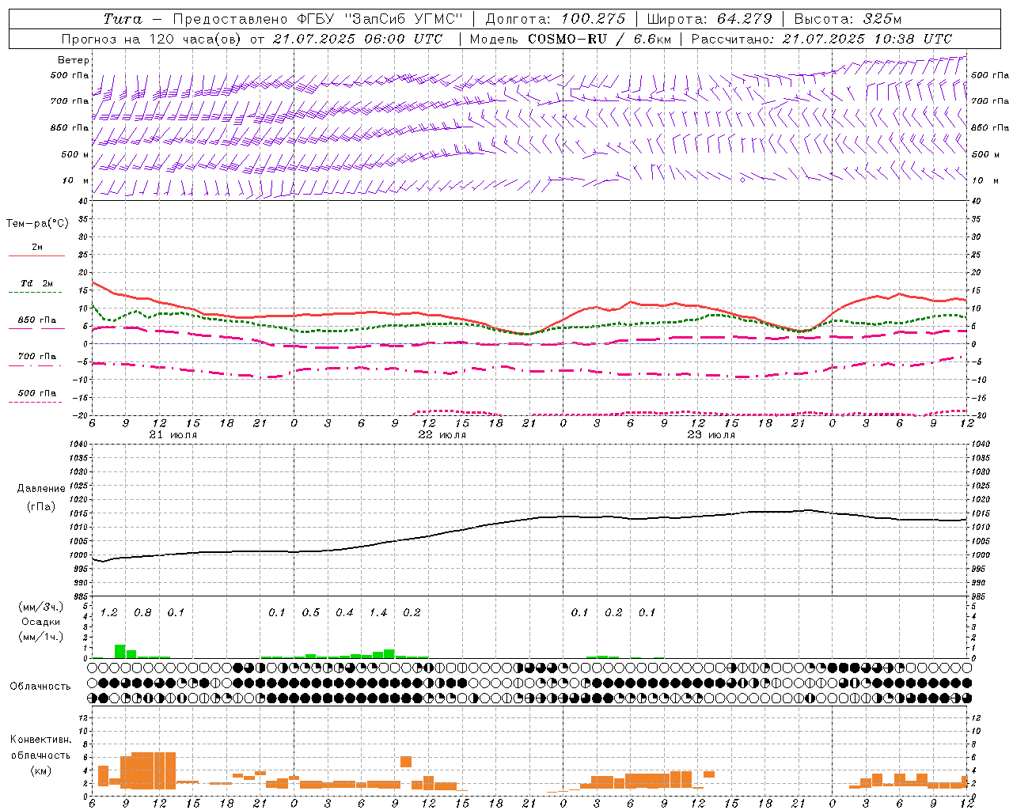The height and width of the screenshot is (810, 1013).
Task: Click '700 гПа' entry in temperature legend
Action: pos(37,357)
